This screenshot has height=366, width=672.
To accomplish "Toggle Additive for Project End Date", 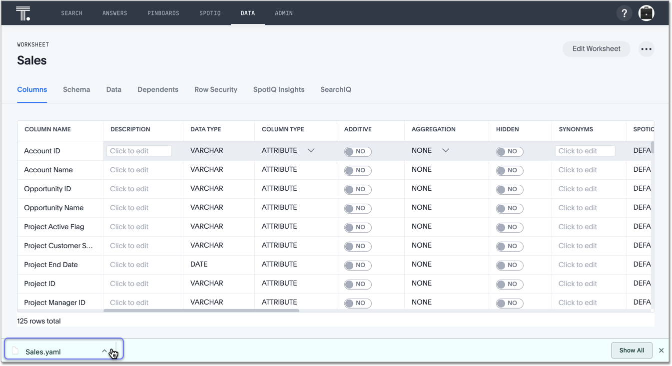I will (358, 265).
